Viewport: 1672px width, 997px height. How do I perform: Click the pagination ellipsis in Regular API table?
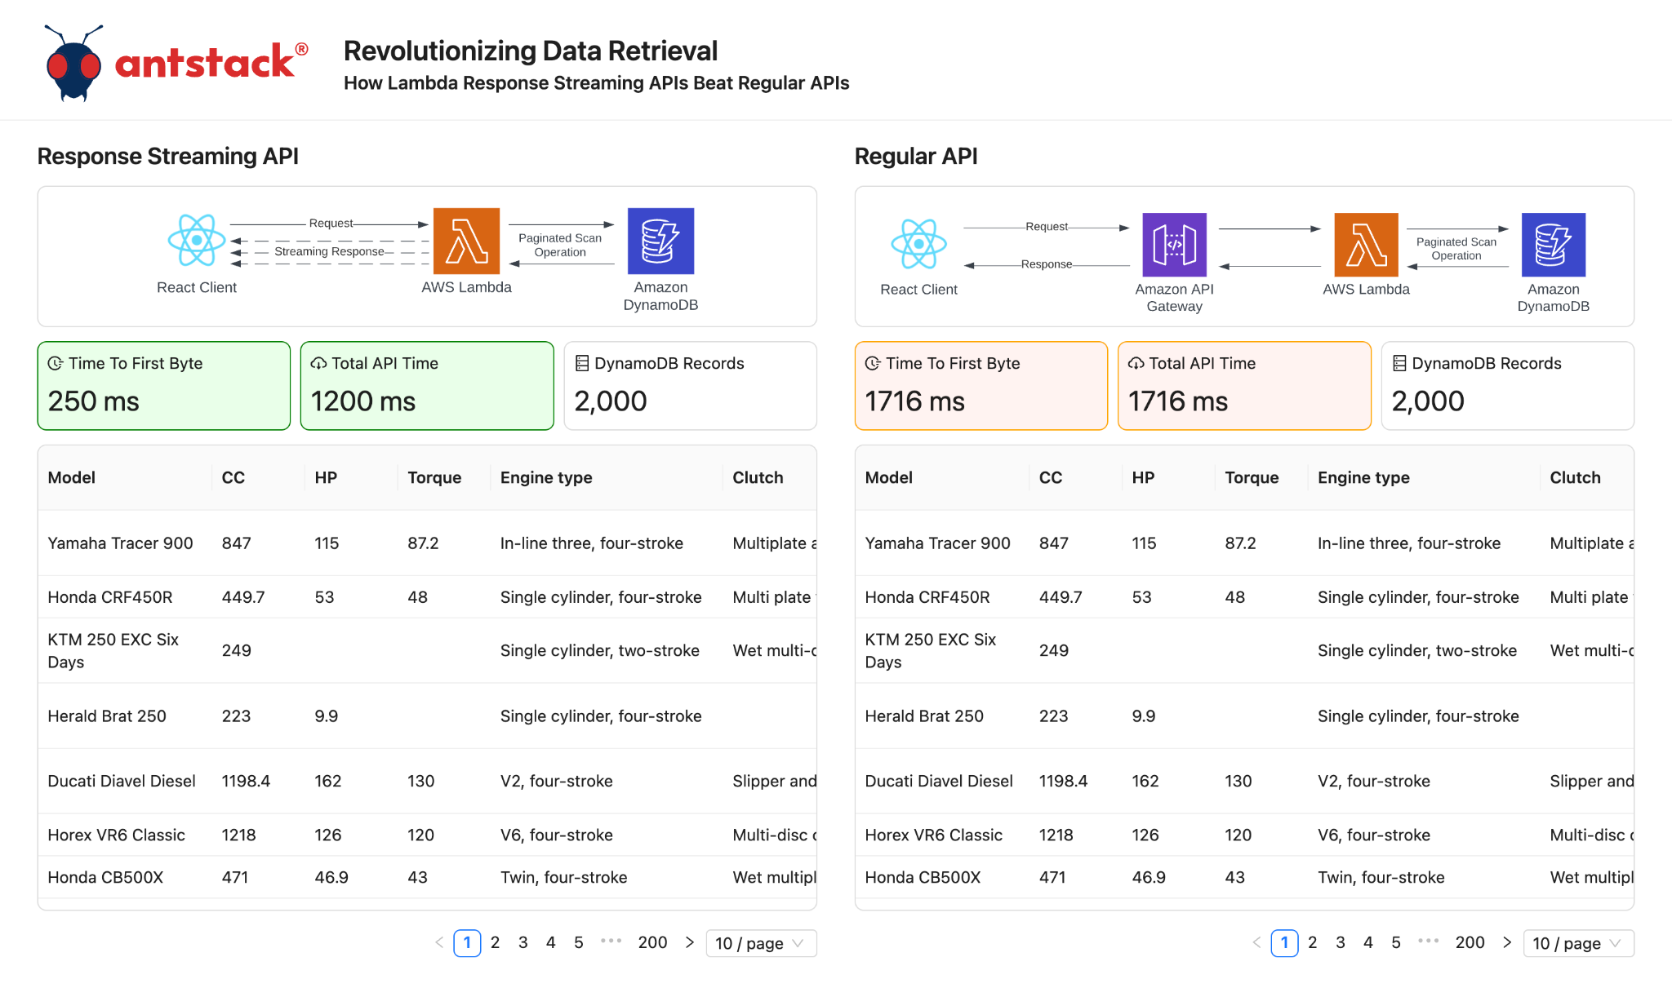tap(1429, 942)
